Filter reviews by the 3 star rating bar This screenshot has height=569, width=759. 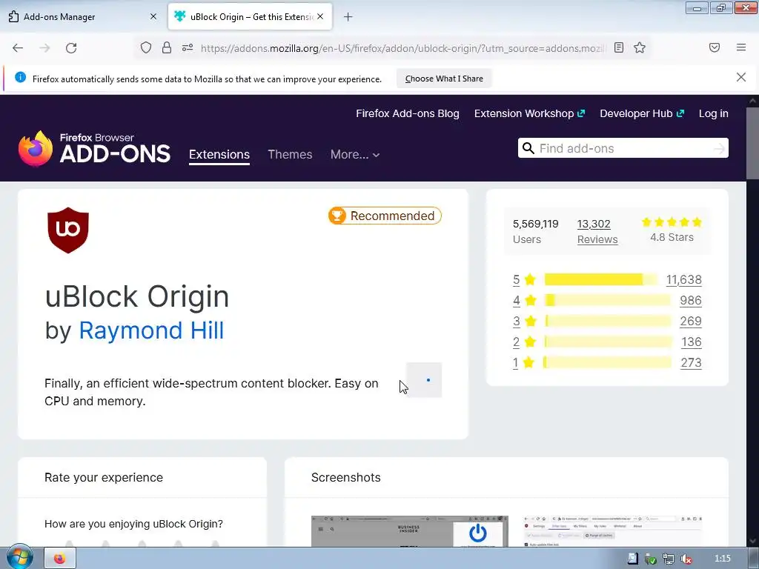(x=608, y=322)
